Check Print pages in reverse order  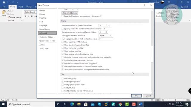tap(62, 85)
